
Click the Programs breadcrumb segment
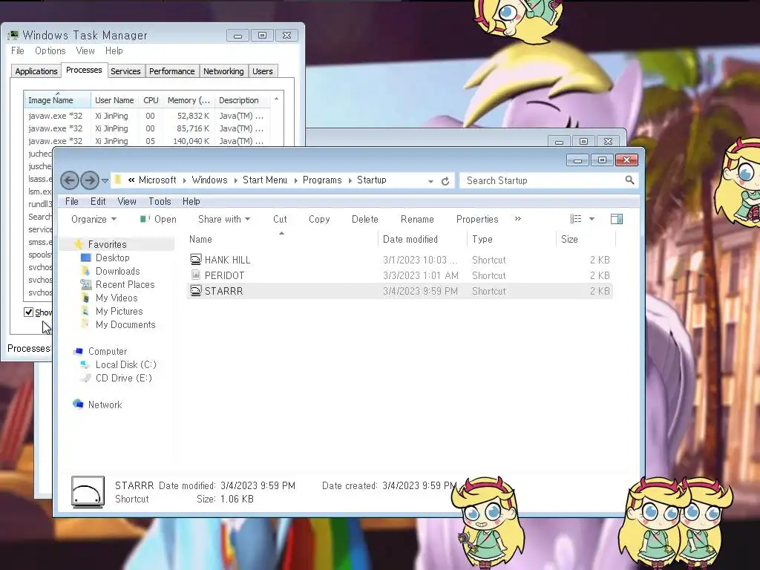coord(322,180)
